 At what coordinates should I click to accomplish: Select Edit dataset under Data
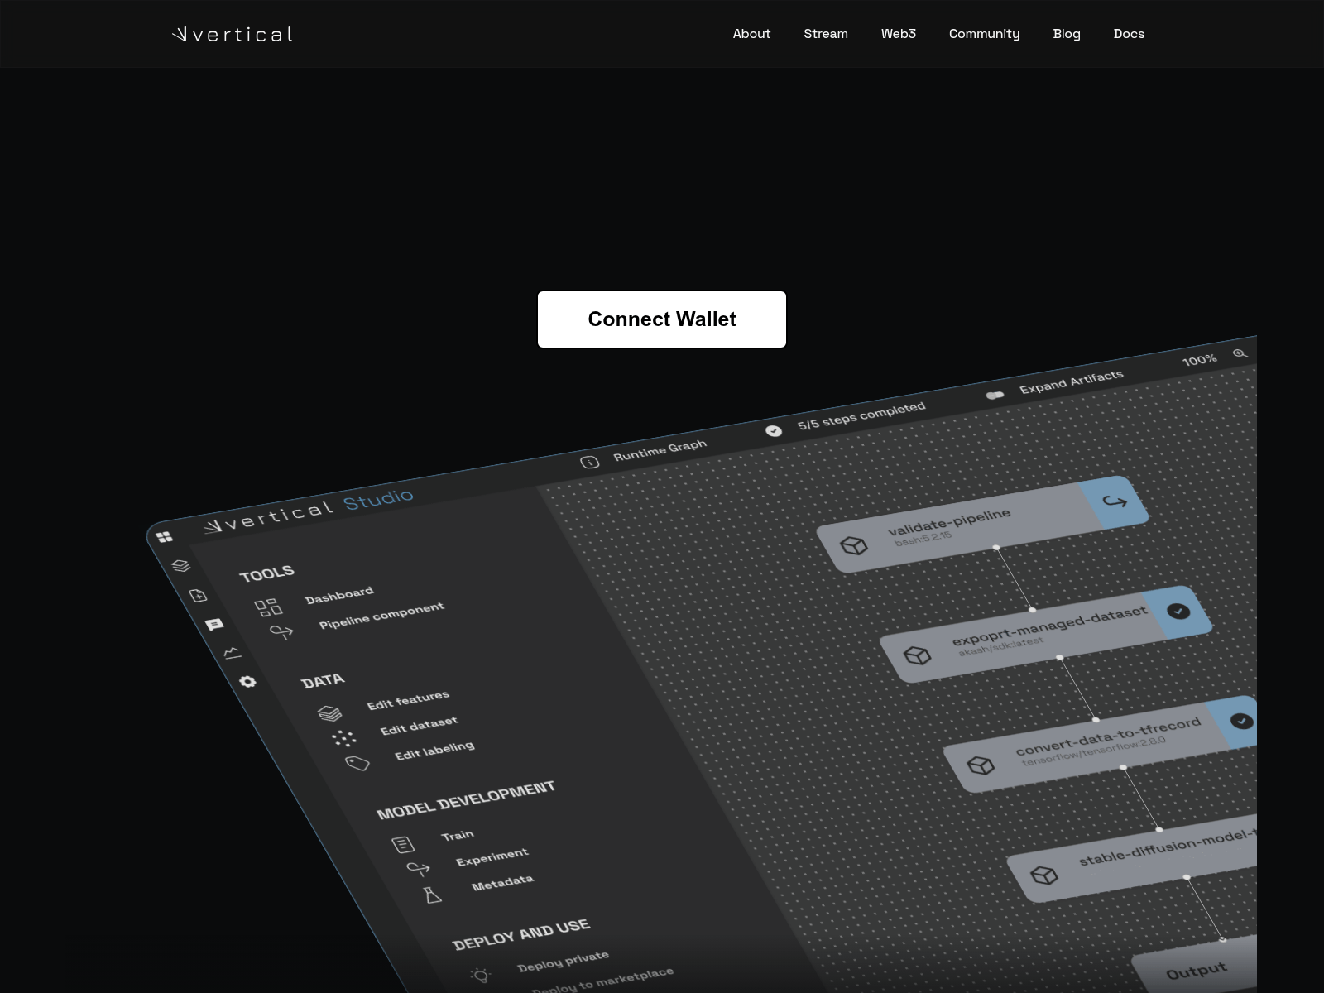[x=419, y=726]
